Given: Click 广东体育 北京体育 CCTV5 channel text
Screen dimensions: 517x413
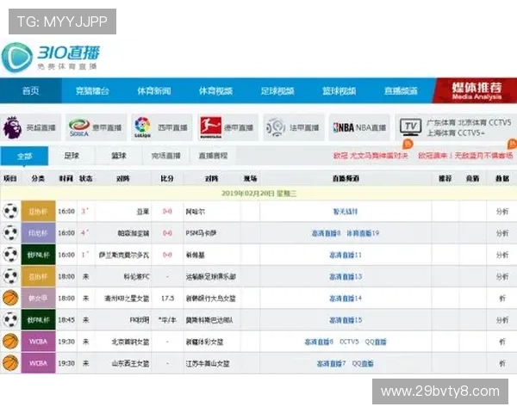Looking at the screenshot, I should [469, 122].
